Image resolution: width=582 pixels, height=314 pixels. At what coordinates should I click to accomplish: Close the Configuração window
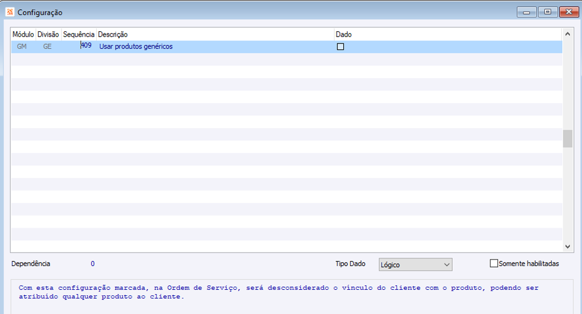(x=569, y=12)
